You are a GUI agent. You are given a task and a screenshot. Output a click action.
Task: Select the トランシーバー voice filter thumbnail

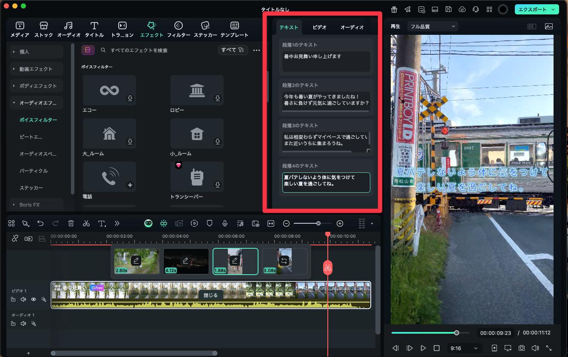197,177
